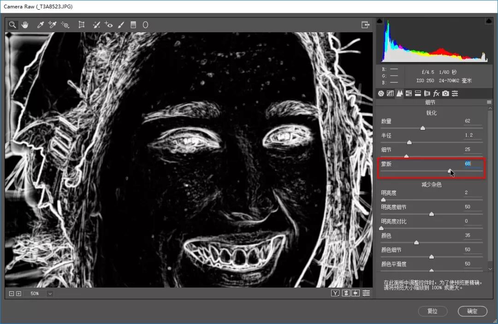Select the White Balance eyedropper tool
498x324 pixels.
pyautogui.click(x=40, y=25)
